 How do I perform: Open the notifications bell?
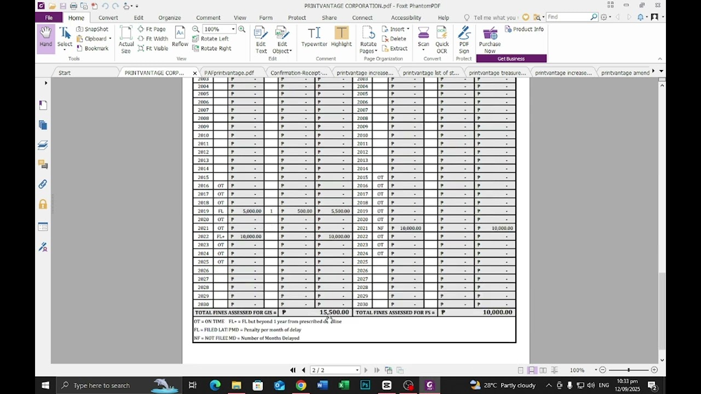coord(641,18)
